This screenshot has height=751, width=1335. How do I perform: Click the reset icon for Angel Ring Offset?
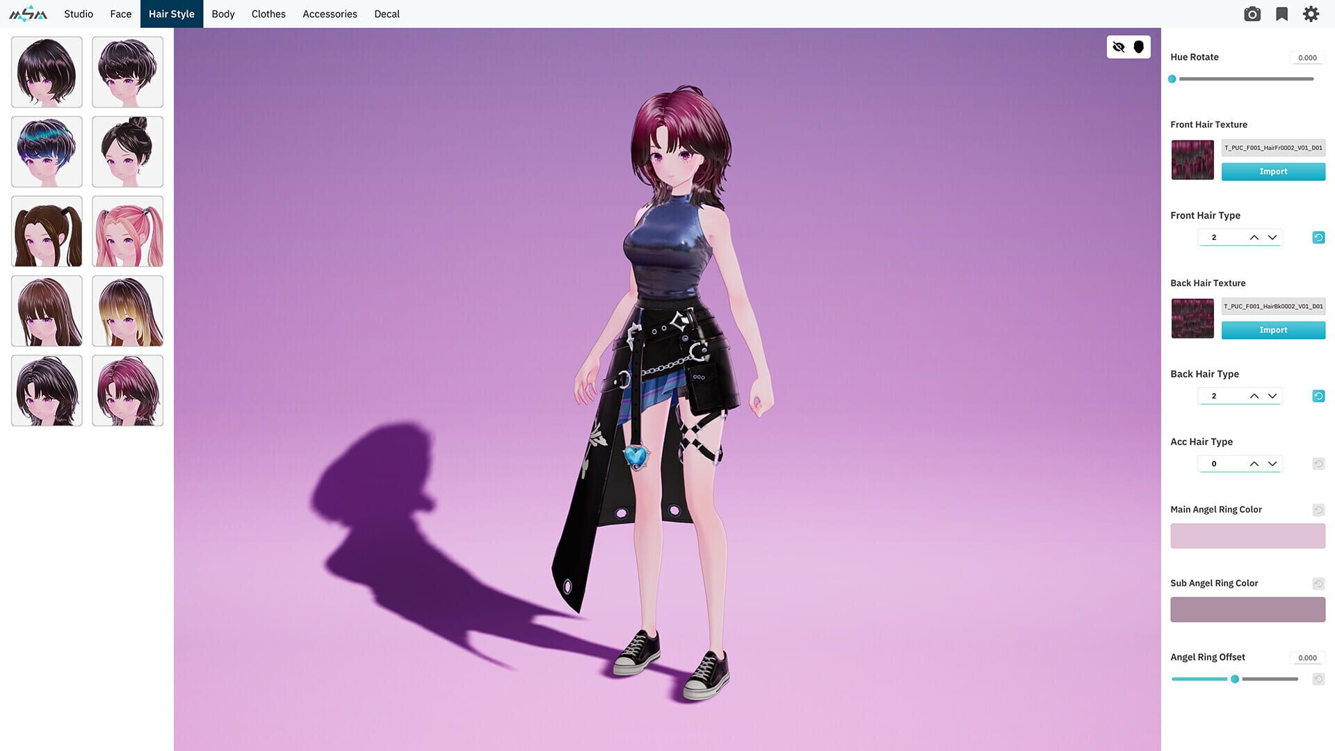coord(1318,679)
